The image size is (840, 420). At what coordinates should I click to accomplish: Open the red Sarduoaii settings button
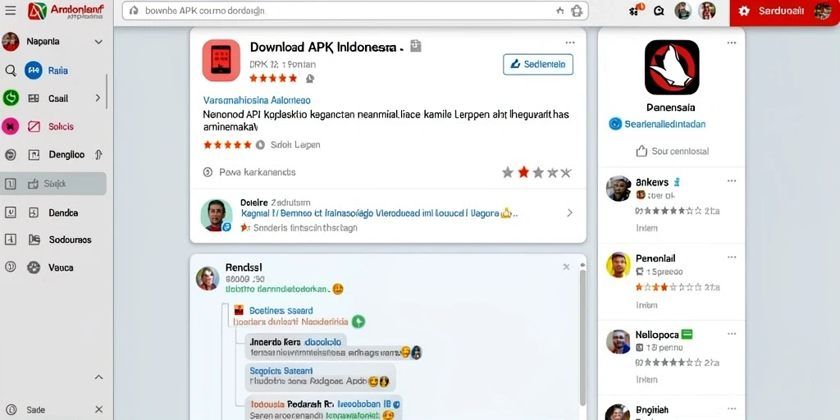point(785,11)
